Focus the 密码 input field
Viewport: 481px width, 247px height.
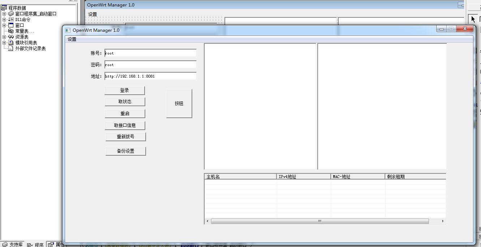click(x=150, y=65)
